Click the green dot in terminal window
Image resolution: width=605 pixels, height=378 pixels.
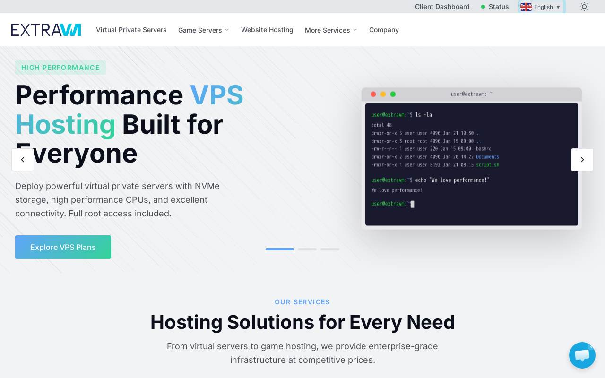point(393,94)
